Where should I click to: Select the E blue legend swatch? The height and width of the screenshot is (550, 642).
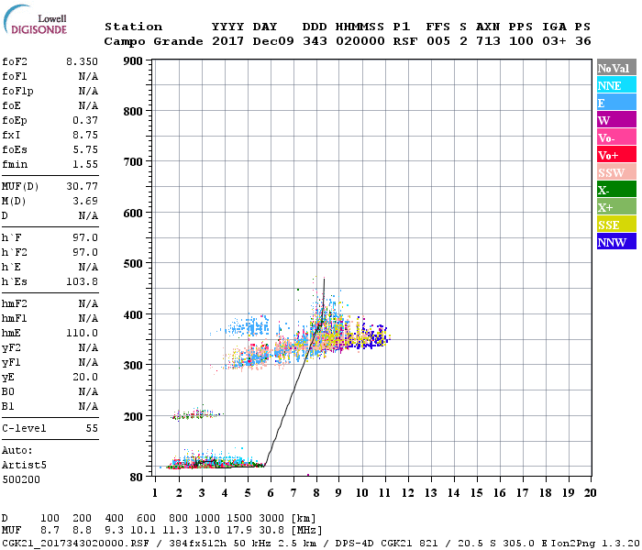616,103
